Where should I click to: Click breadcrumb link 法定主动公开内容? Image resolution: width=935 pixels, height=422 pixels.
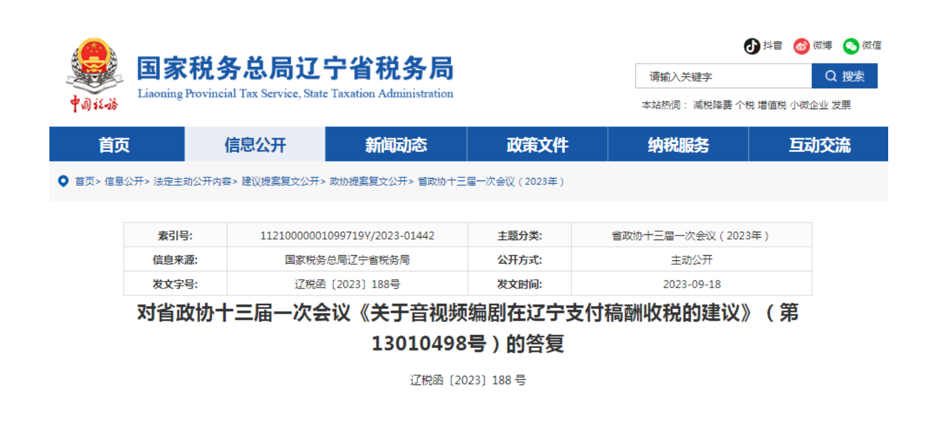click(192, 182)
